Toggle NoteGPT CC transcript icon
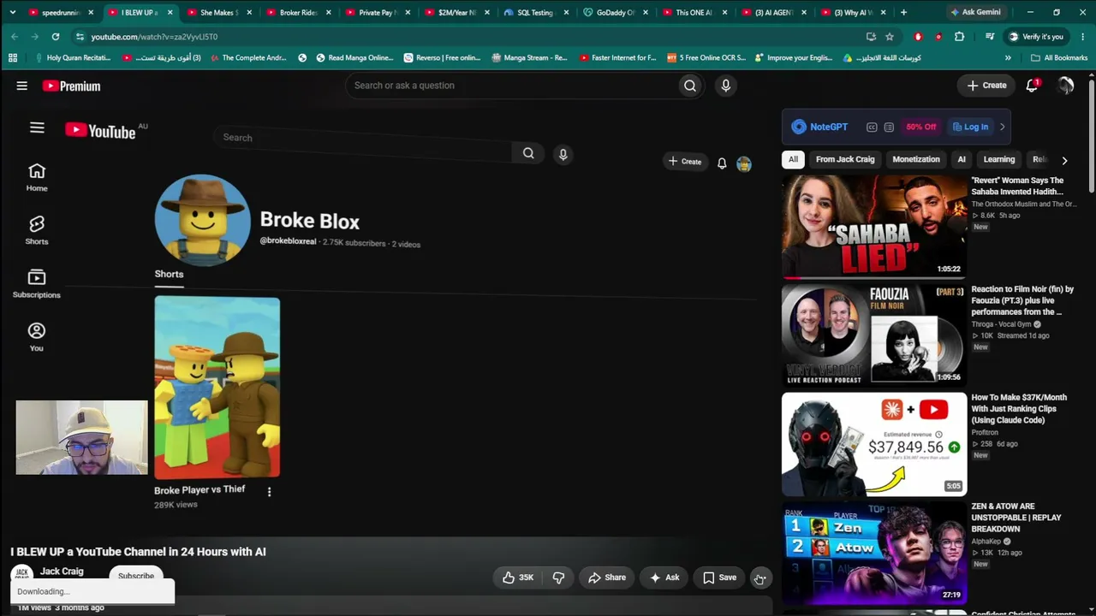Viewport: 1096px width, 616px height. 872,127
